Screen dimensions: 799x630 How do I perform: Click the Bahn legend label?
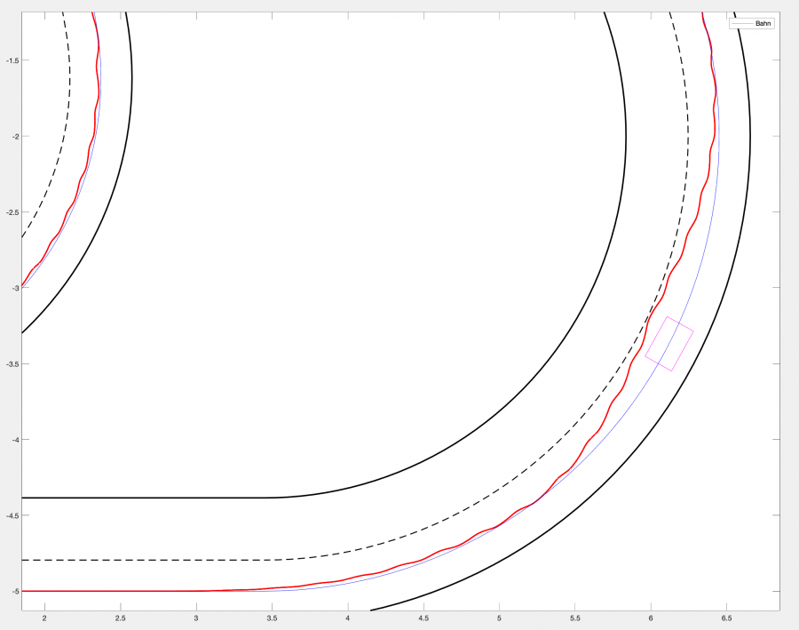763,24
